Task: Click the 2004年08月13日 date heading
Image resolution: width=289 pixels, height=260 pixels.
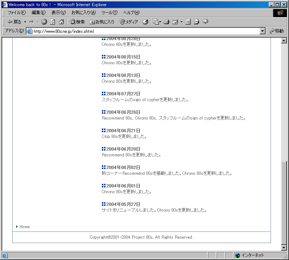Action: tap(123, 75)
